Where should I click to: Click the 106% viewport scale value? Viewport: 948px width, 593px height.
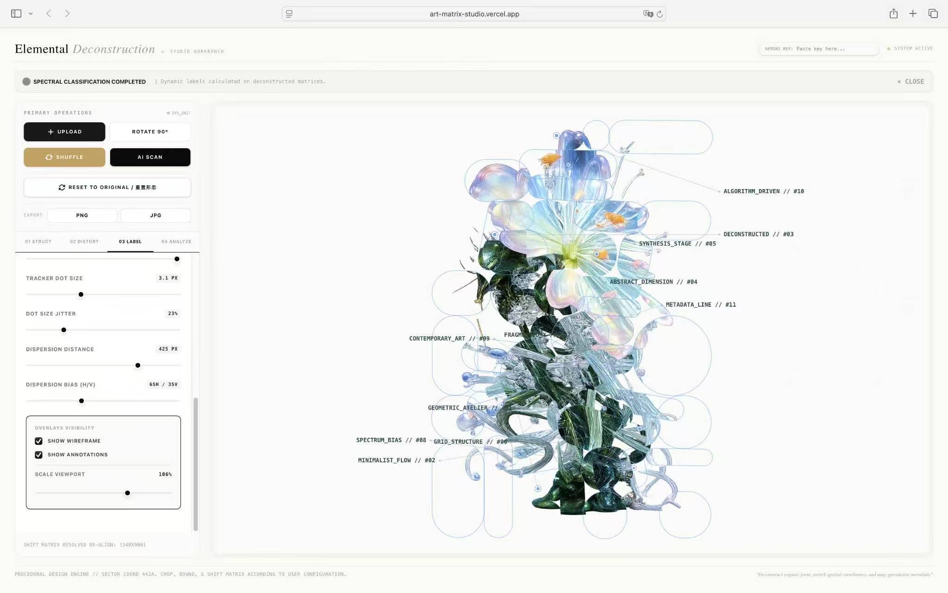165,474
